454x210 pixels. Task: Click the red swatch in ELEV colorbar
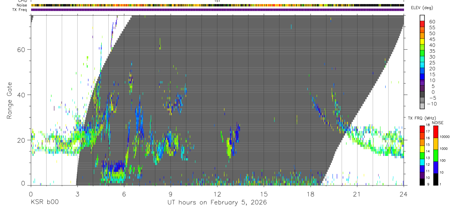pyautogui.click(x=422, y=23)
